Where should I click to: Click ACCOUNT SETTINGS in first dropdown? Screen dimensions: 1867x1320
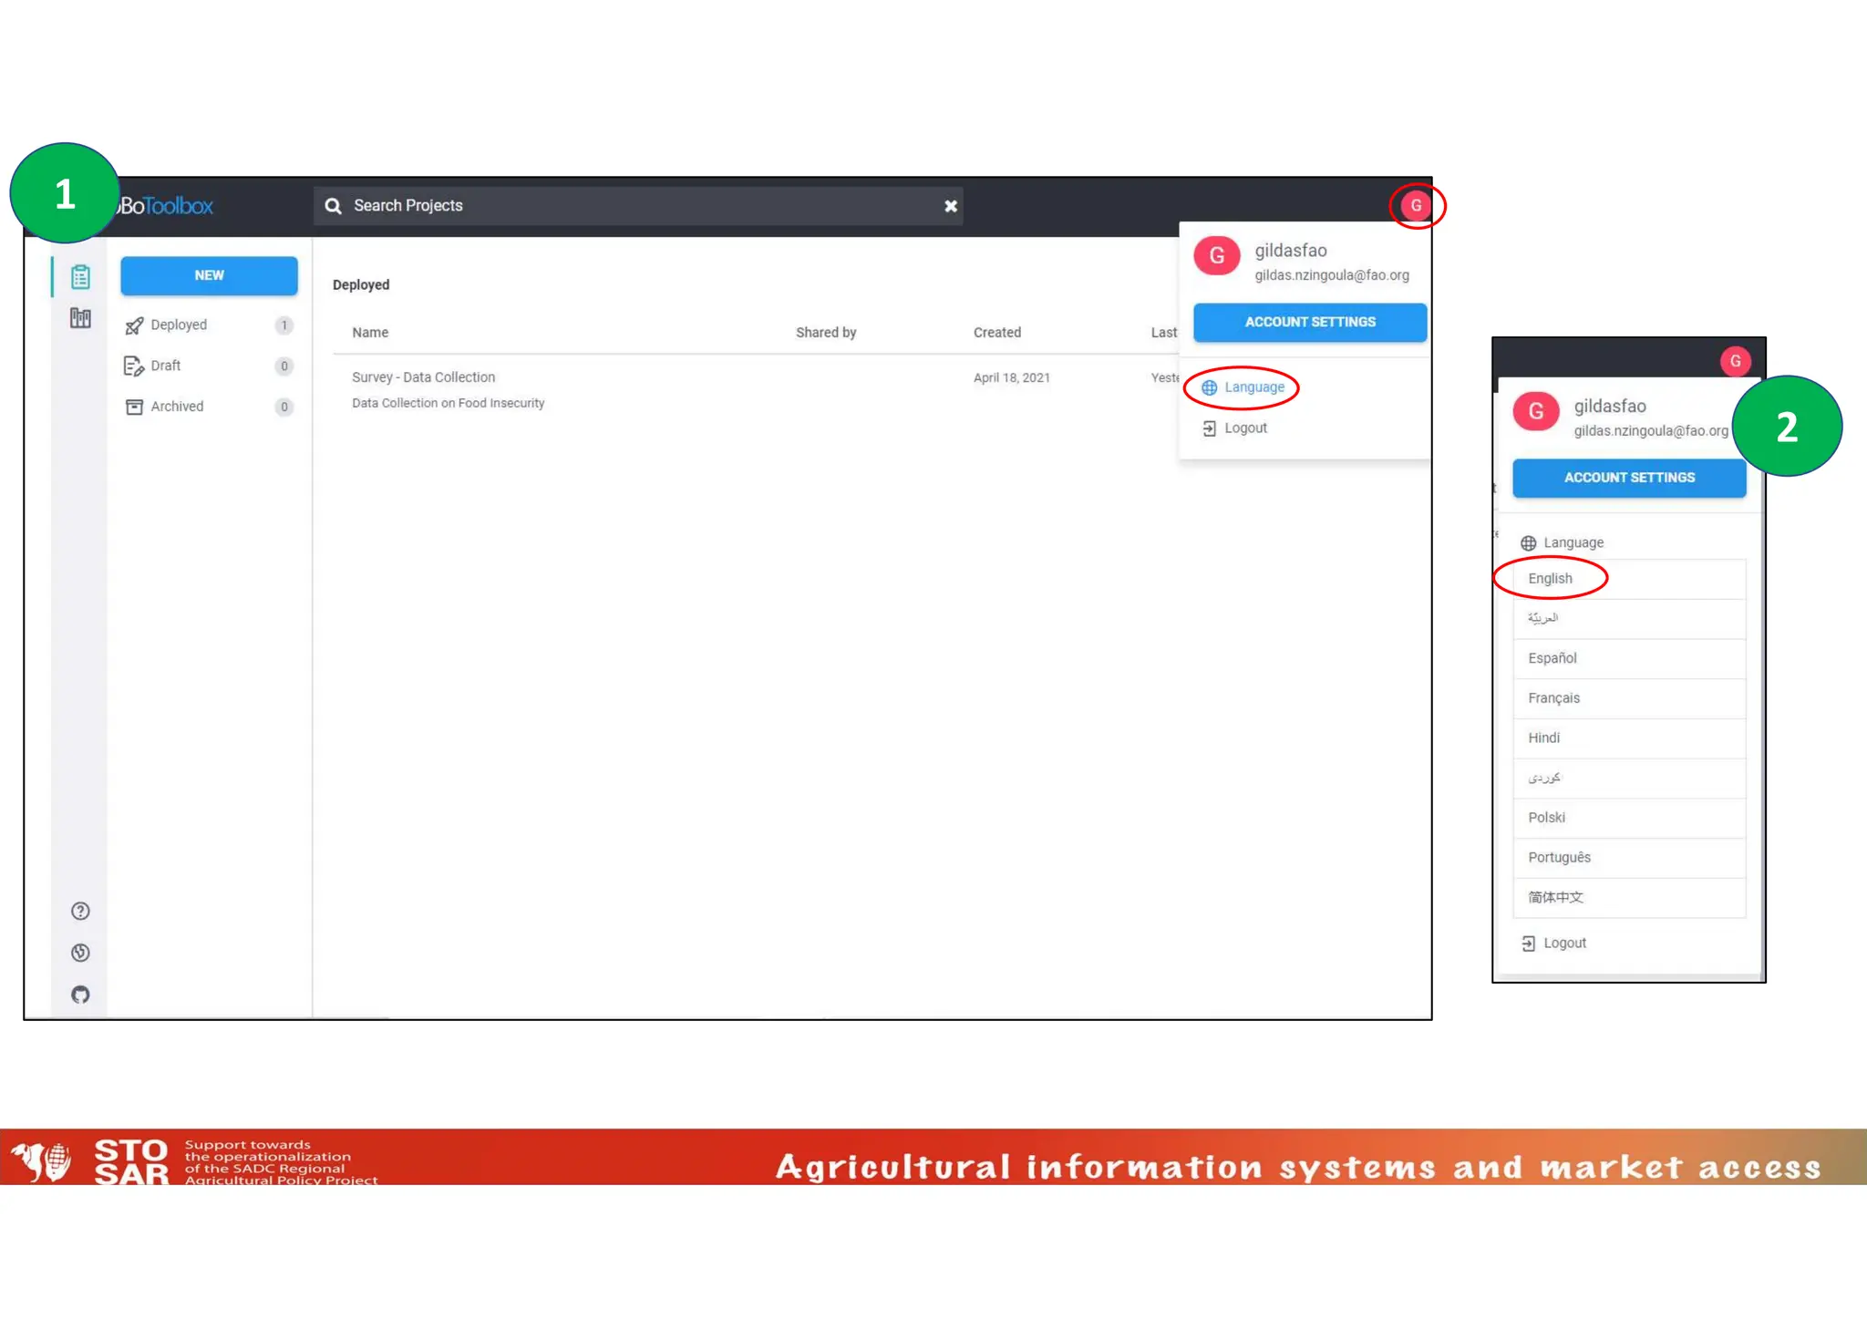point(1309,322)
